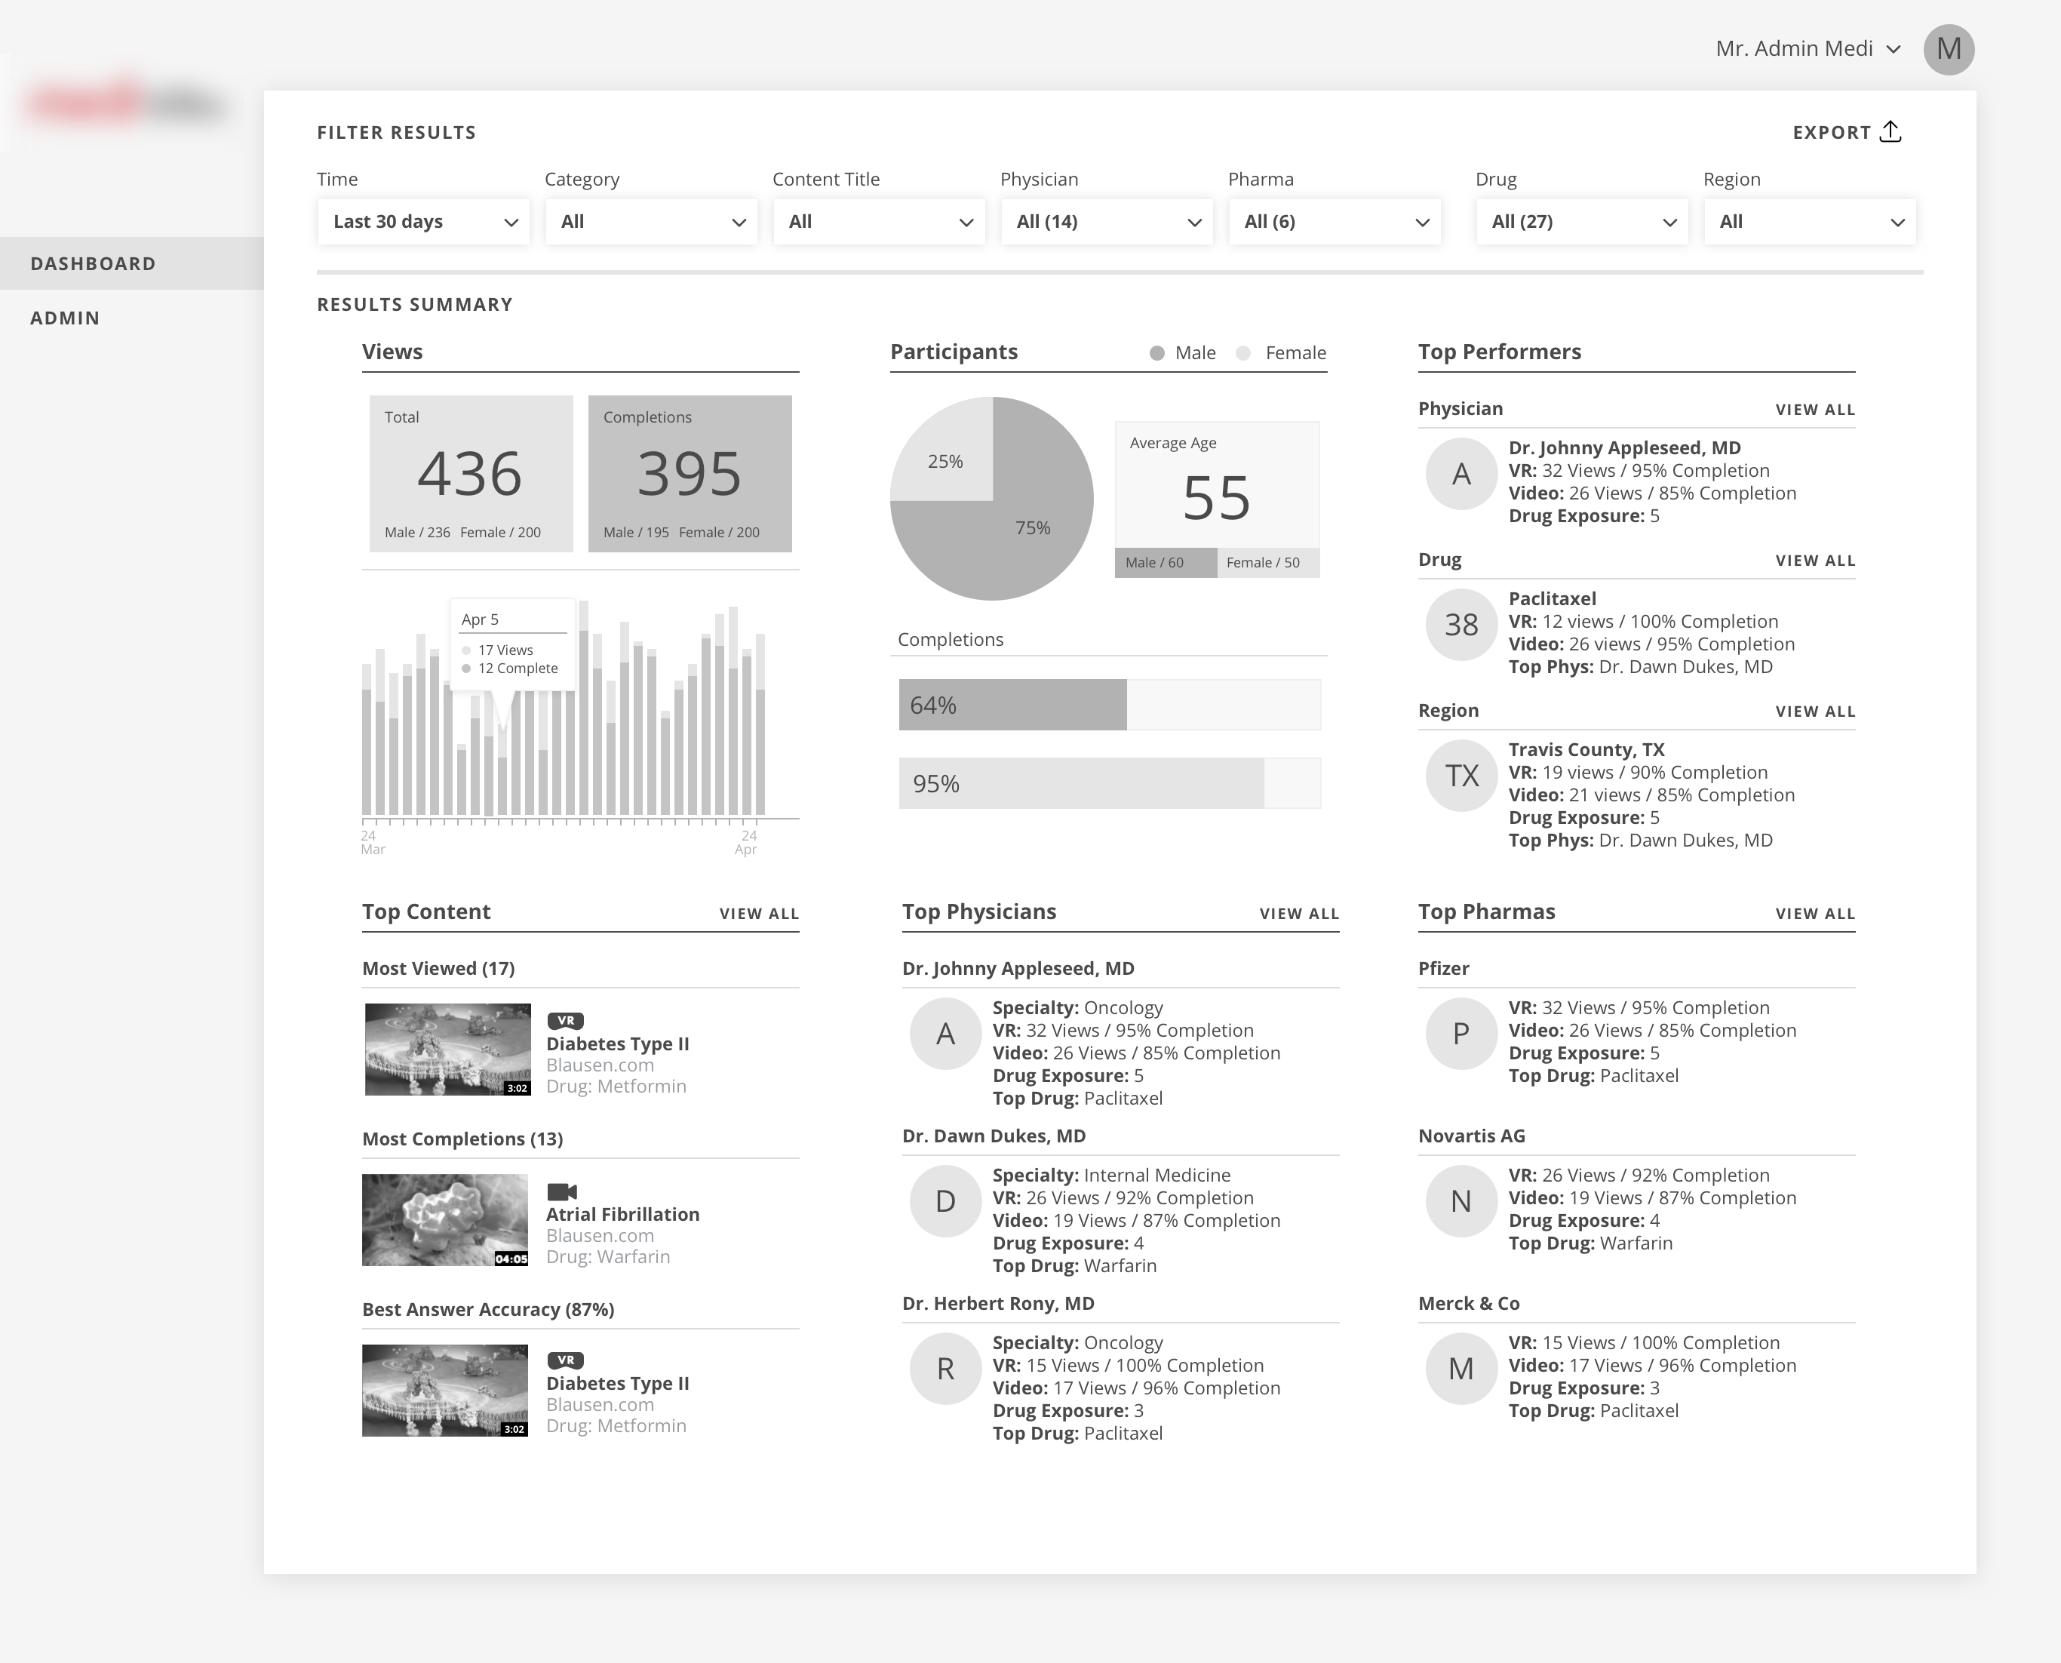Viewport: 2061px width, 1663px height.
Task: Click View All for Top Performers Physician
Action: click(x=1815, y=410)
